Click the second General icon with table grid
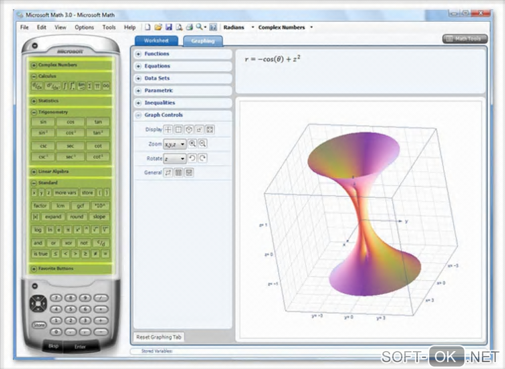This screenshot has width=505, height=369. pyautogui.click(x=178, y=173)
